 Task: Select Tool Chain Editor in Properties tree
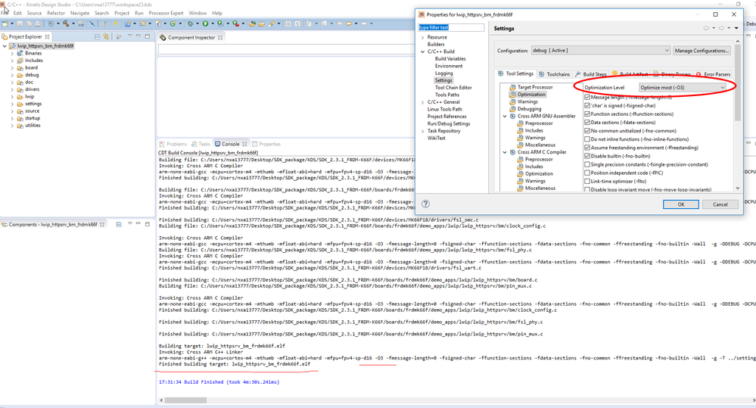click(453, 88)
